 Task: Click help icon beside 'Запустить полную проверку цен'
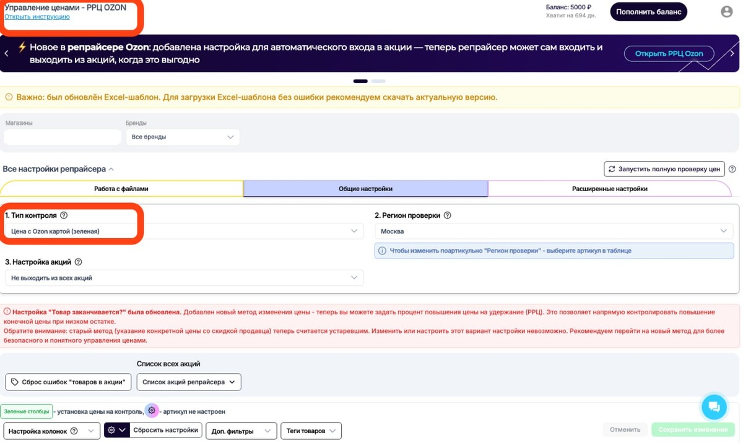point(732,169)
